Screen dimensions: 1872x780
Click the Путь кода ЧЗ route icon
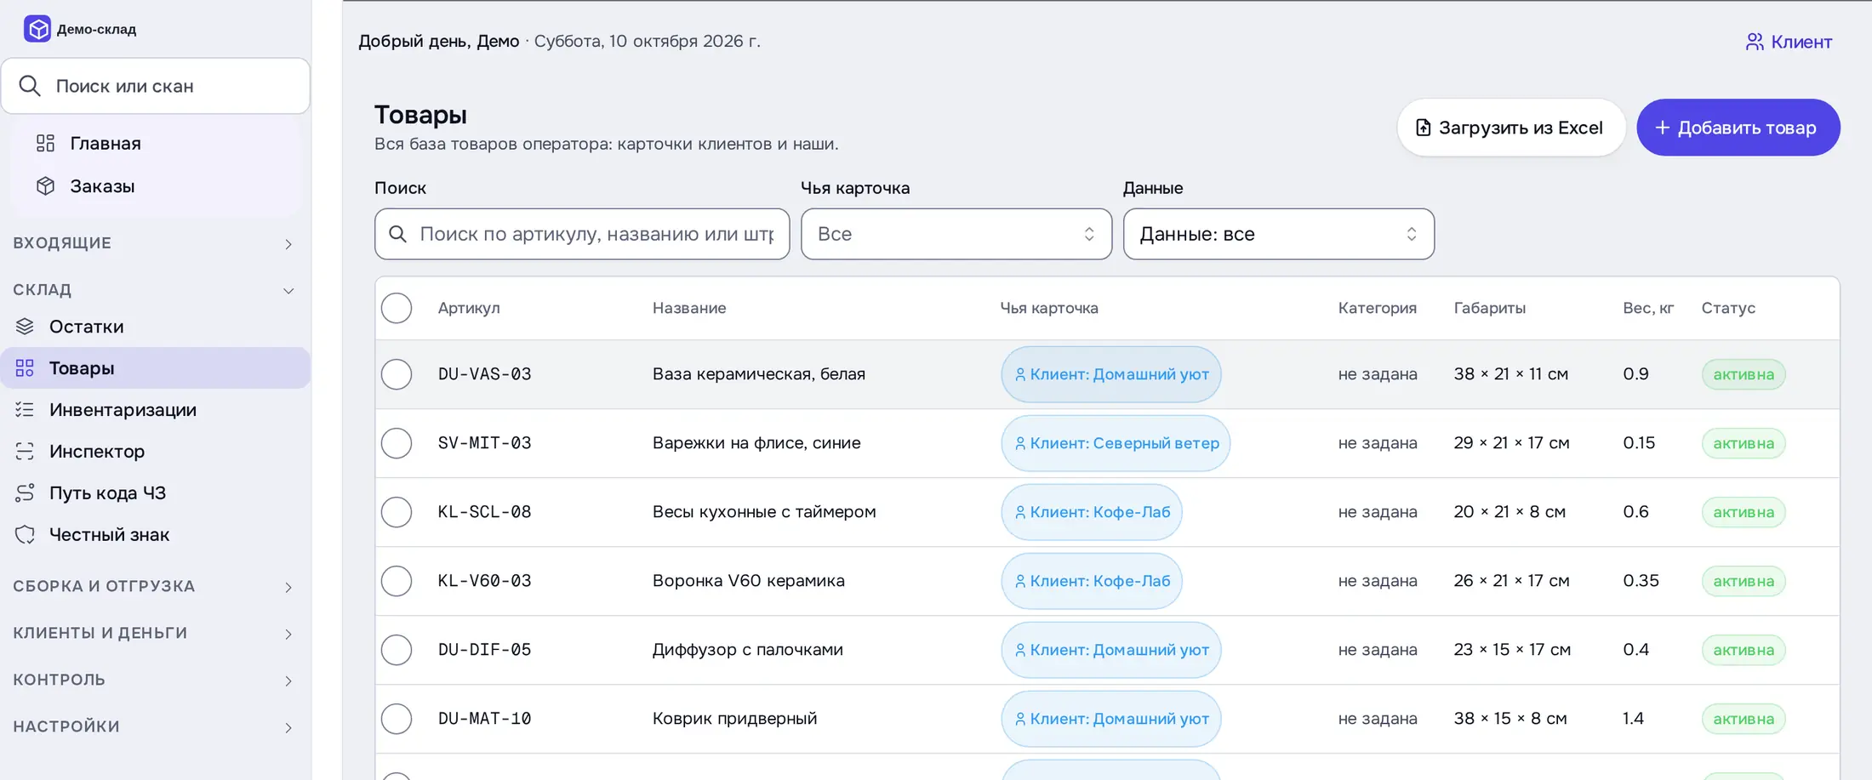coord(25,492)
